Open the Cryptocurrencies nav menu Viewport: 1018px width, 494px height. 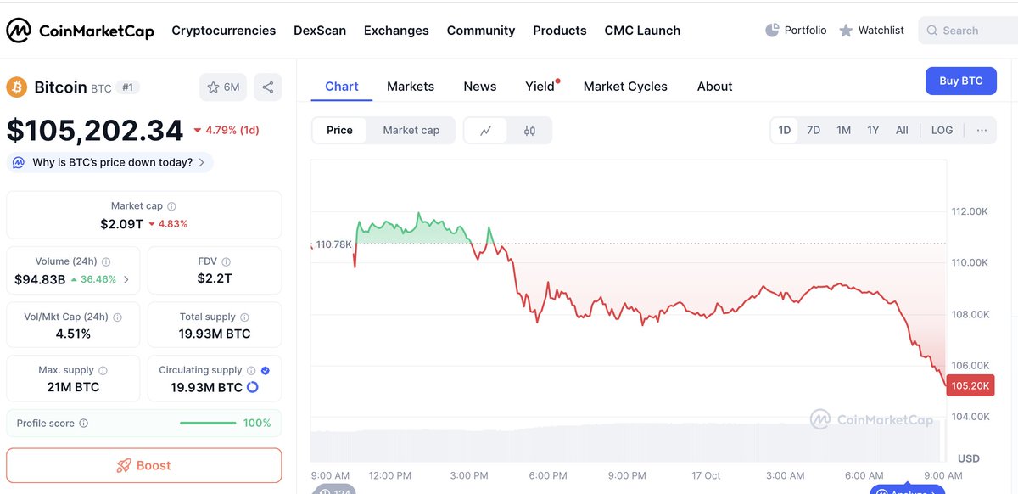[223, 31]
